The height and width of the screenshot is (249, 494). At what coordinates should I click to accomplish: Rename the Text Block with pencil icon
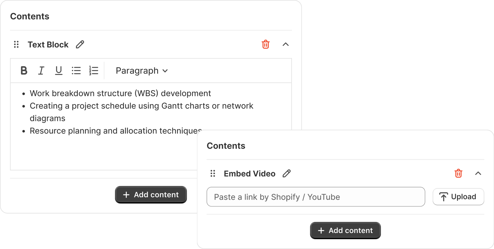pyautogui.click(x=80, y=45)
